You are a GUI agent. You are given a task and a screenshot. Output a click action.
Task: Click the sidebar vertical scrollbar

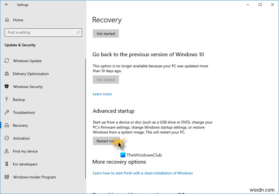pos(85,119)
